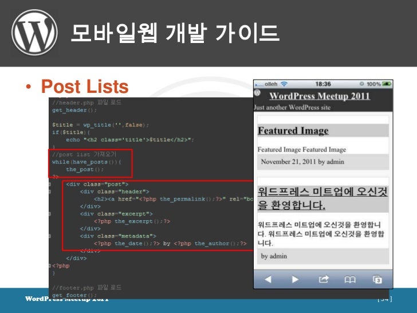This screenshot has width=417, height=313.
Task: Click the 'Post Lists' bullet heading
Action: 85,86
